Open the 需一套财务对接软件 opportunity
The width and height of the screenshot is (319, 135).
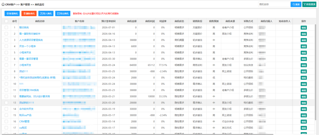[30, 34]
